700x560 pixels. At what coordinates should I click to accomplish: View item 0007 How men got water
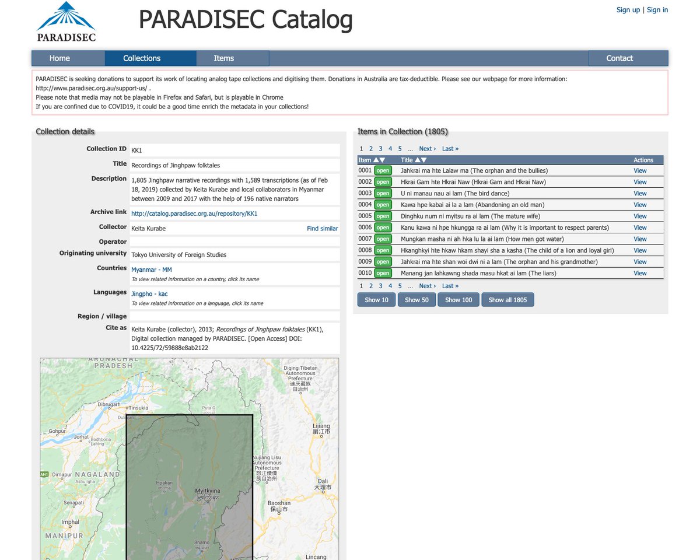pos(640,239)
